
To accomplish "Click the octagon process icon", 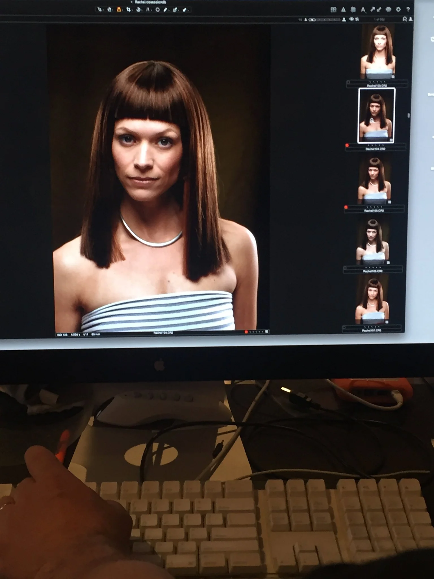I will click(389, 9).
